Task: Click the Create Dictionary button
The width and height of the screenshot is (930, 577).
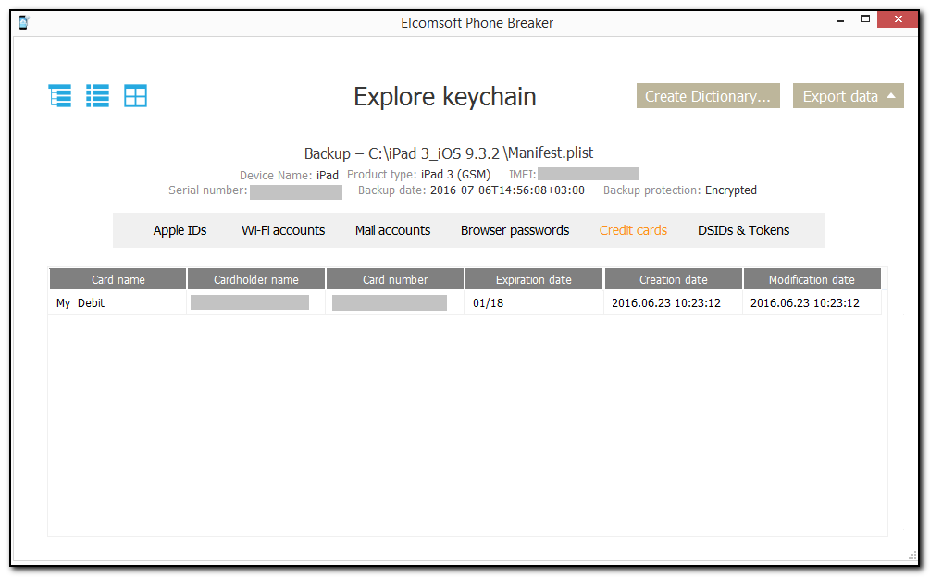Action: (x=708, y=95)
